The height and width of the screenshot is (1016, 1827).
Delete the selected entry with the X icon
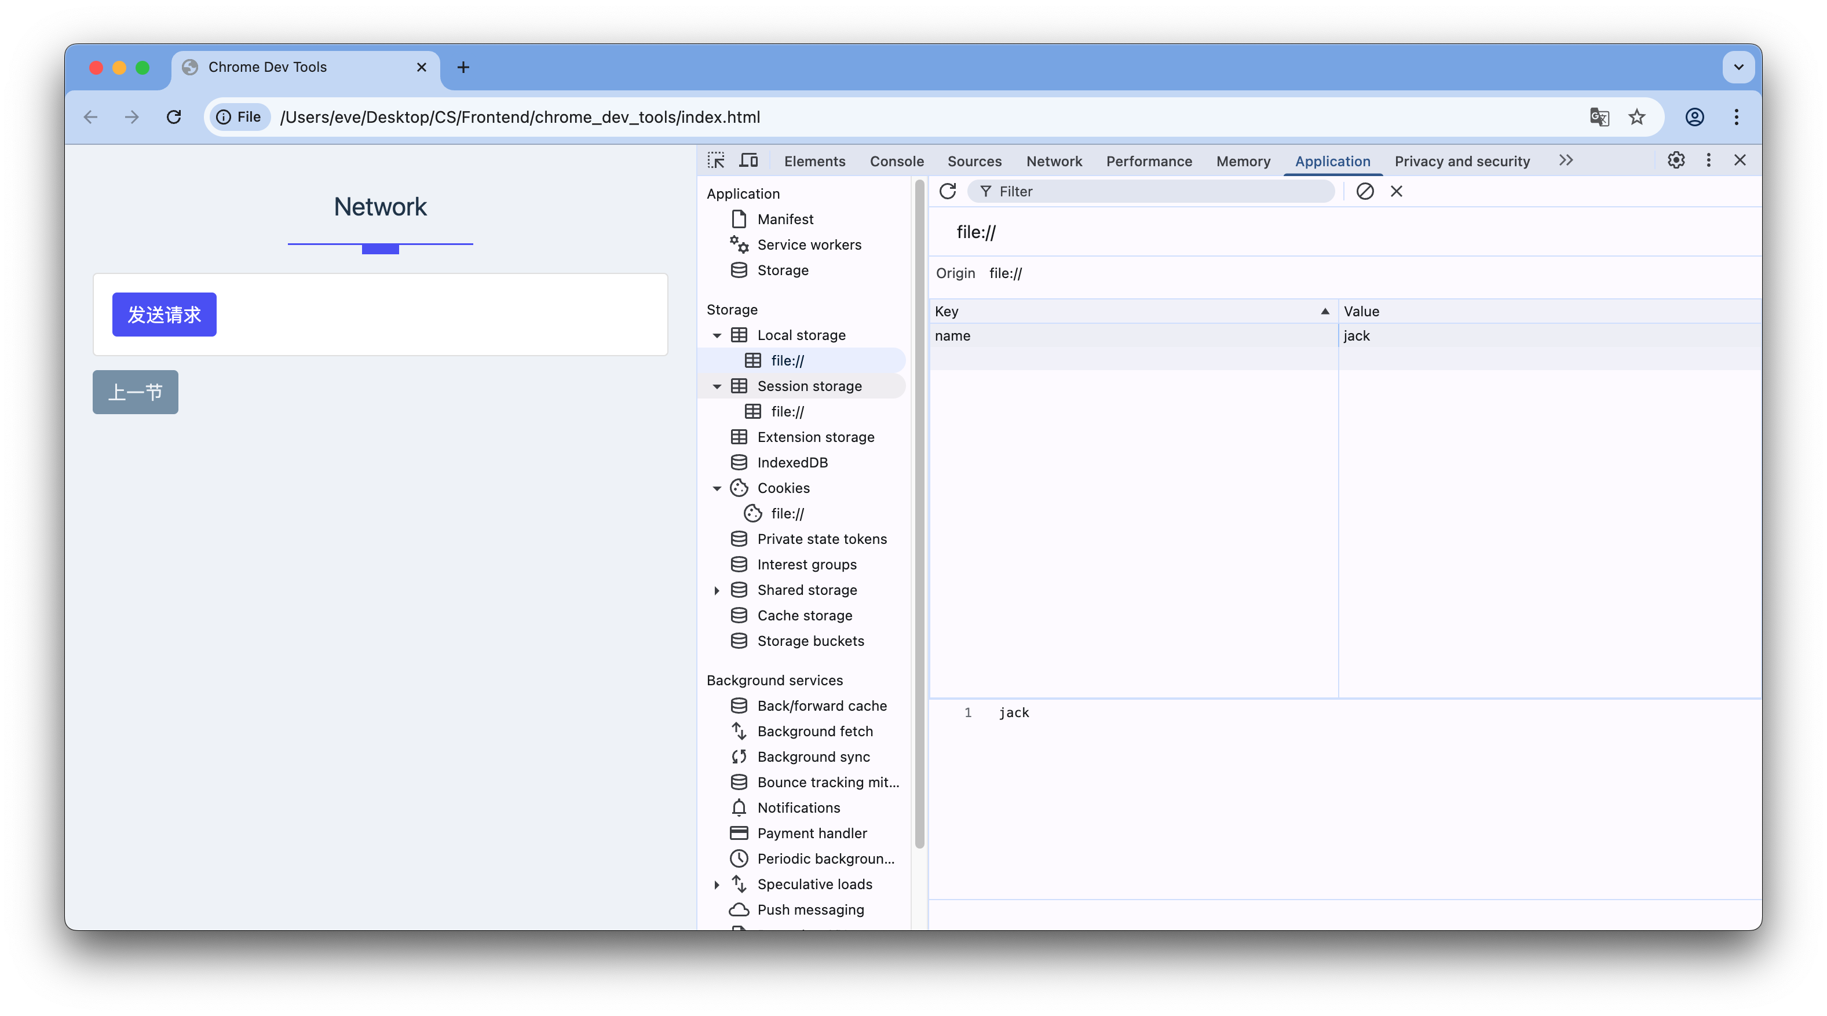tap(1396, 191)
